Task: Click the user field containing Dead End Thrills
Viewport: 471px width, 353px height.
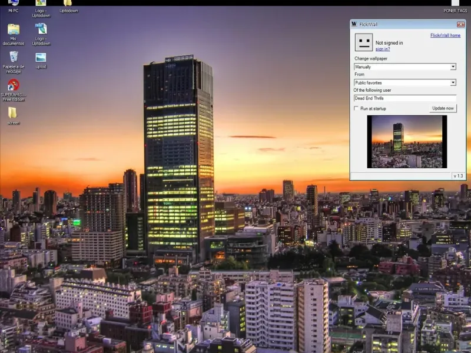Action: point(405,98)
